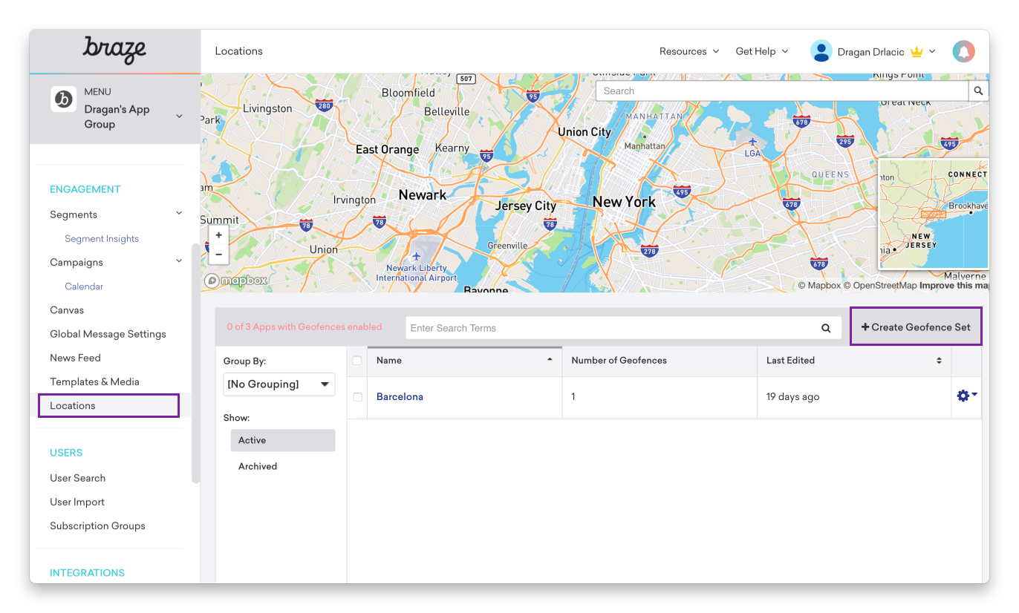The width and height of the screenshot is (1019, 613).
Task: Click the USERS section heading
Action: (x=66, y=453)
